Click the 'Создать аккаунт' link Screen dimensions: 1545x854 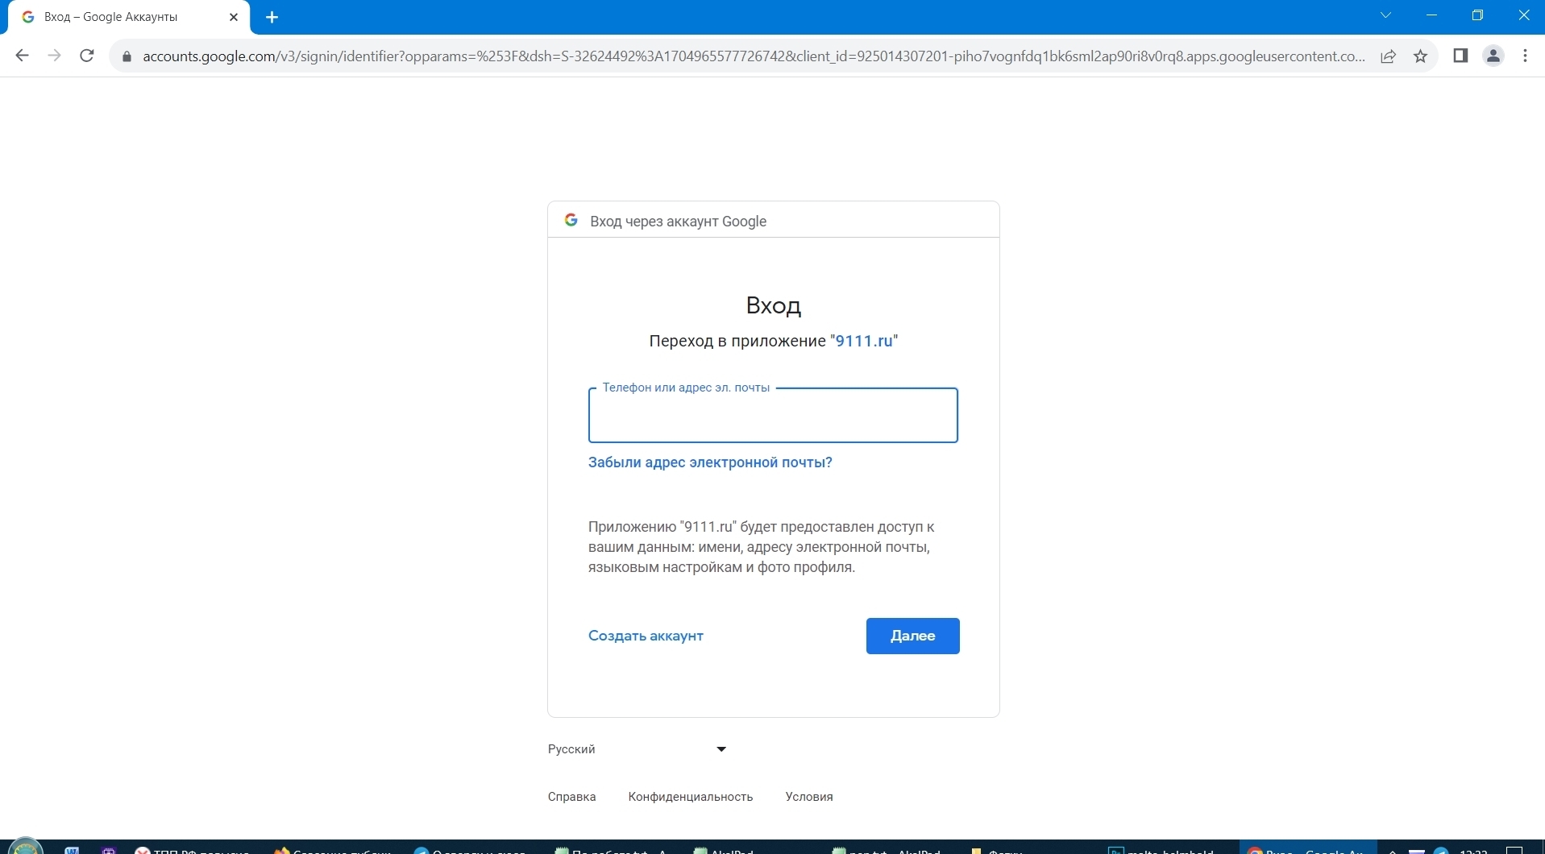[646, 636]
